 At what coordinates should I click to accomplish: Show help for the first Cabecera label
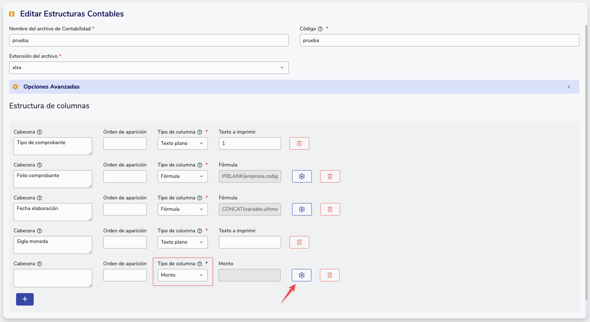point(40,132)
